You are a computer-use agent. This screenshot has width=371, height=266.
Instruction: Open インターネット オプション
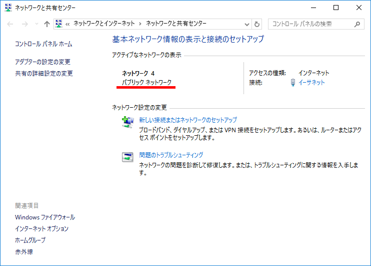click(x=41, y=228)
